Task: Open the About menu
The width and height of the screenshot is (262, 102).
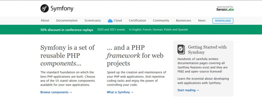Action: (x=45, y=20)
